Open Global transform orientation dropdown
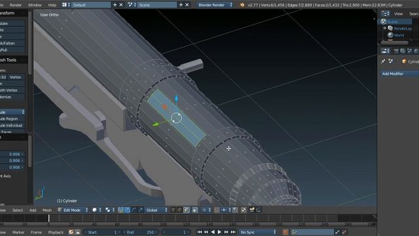419x236 pixels. [156, 210]
